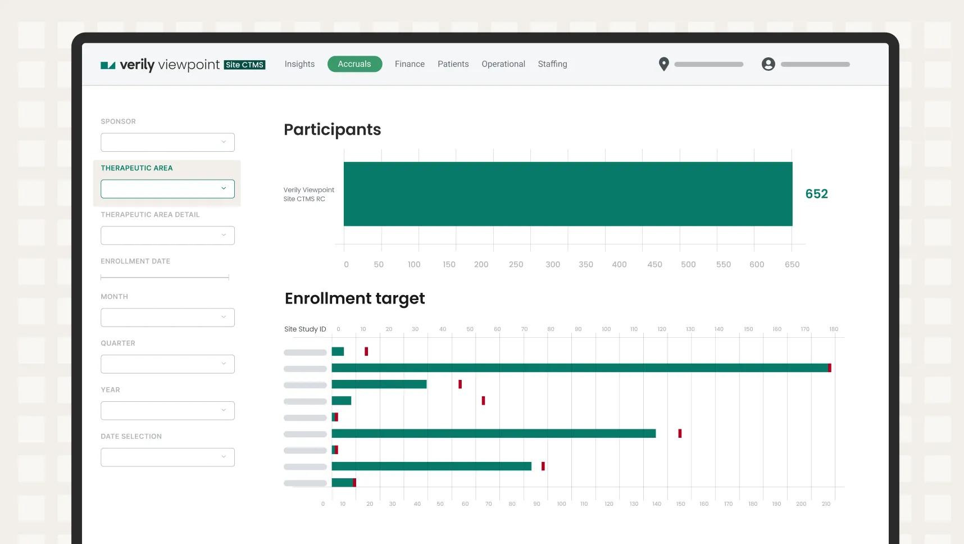Click the user name placeholder bar
Screen dimensions: 964x544
(815, 65)
